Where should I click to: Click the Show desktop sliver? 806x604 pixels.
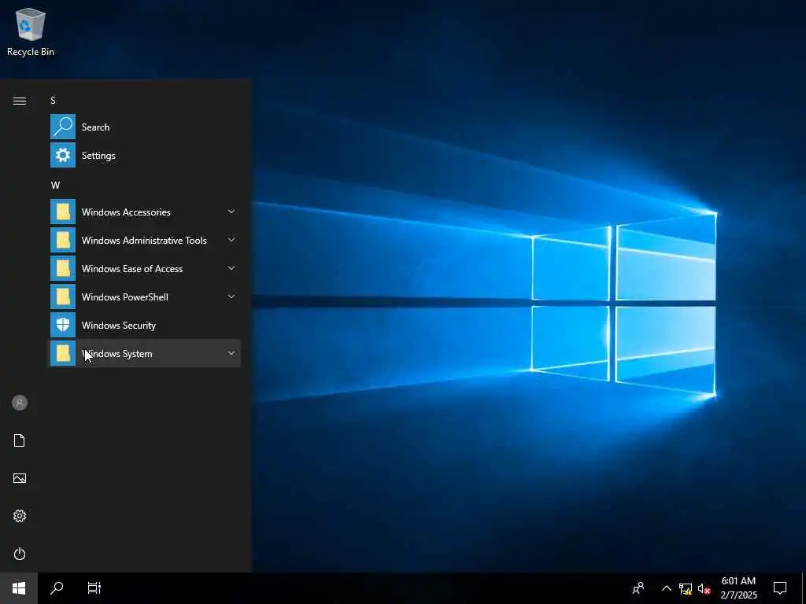pyautogui.click(x=804, y=588)
